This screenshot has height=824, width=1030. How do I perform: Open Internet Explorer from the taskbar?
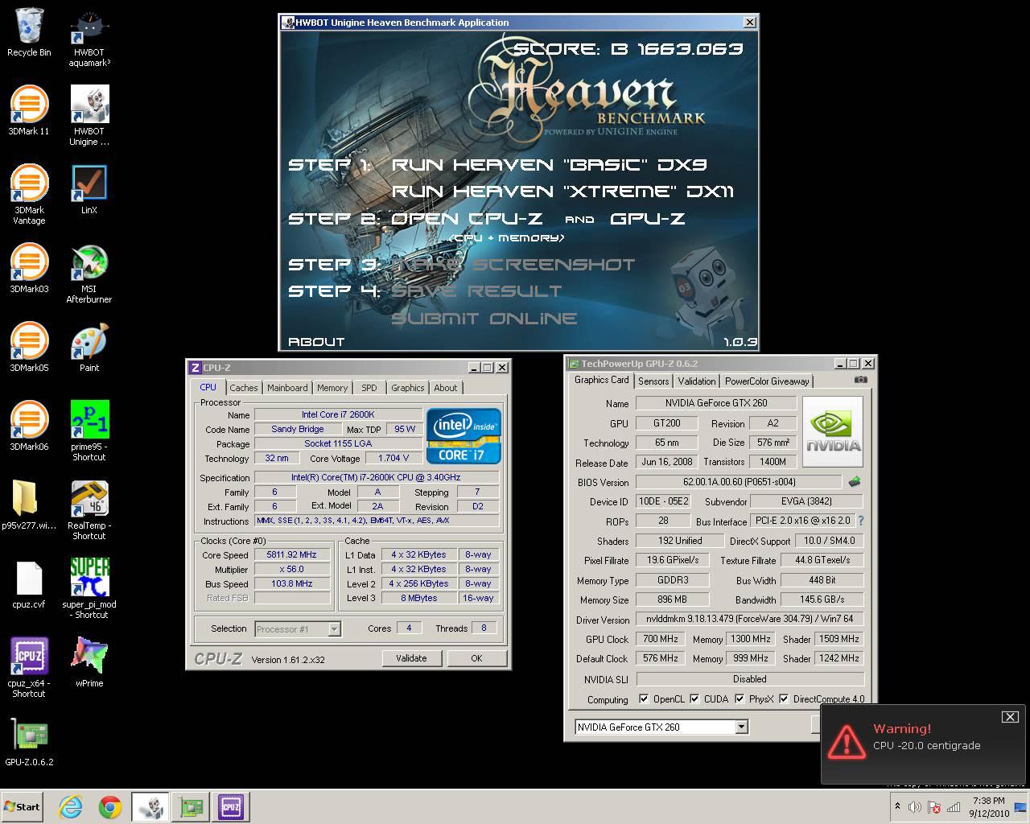[x=71, y=807]
